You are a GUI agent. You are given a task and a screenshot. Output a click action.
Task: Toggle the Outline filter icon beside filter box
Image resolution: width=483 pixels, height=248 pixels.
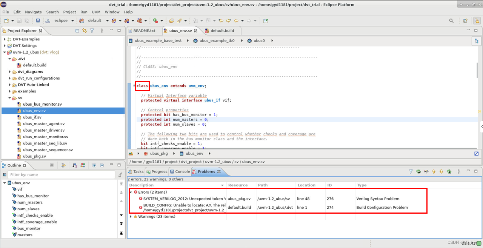coord(120,175)
